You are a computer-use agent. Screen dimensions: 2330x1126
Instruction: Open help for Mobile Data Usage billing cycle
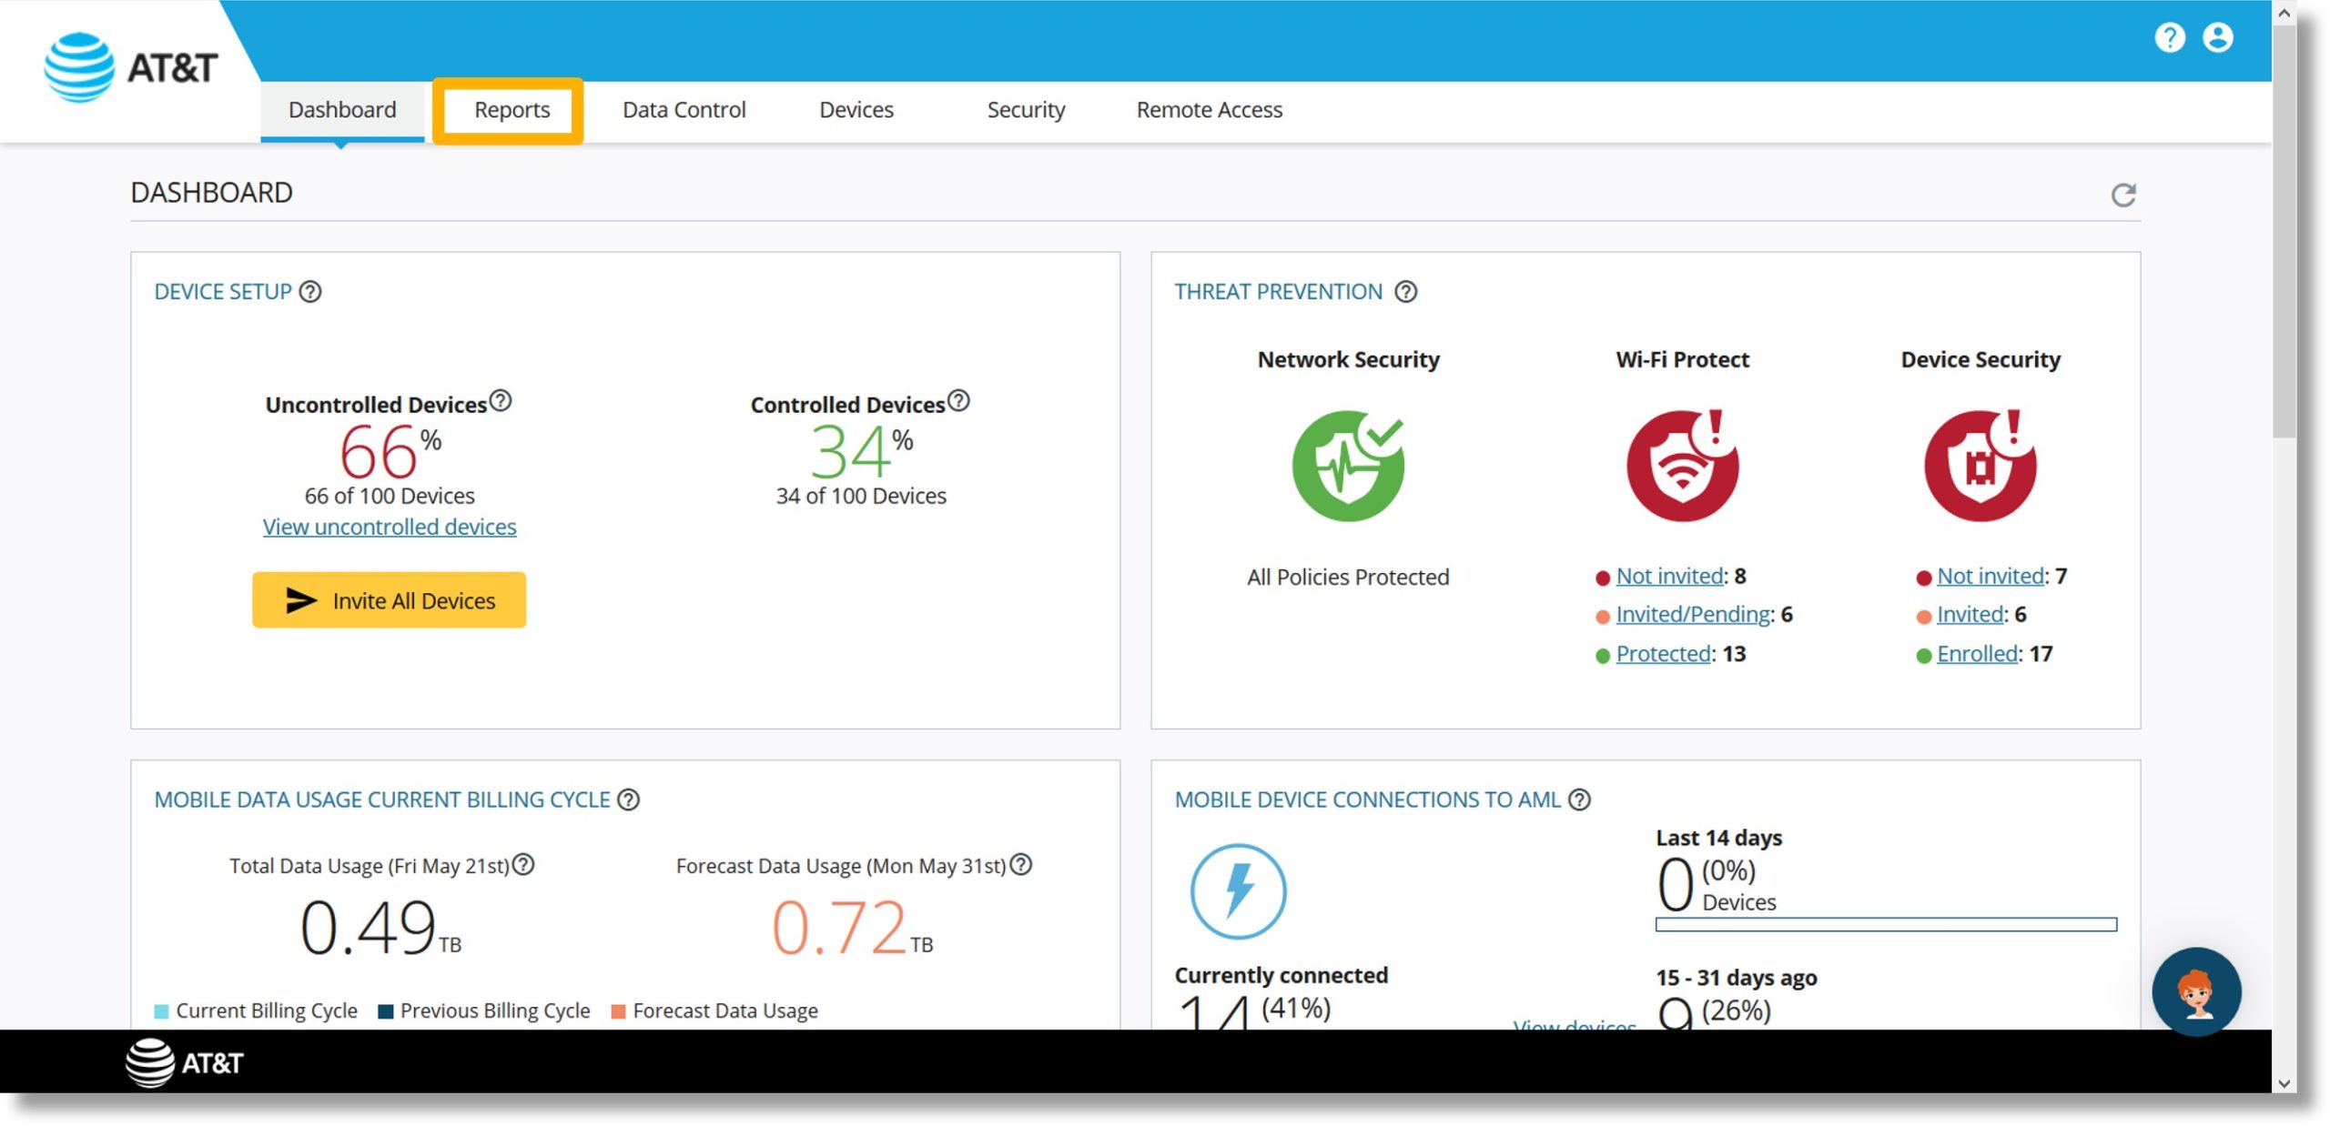(628, 799)
